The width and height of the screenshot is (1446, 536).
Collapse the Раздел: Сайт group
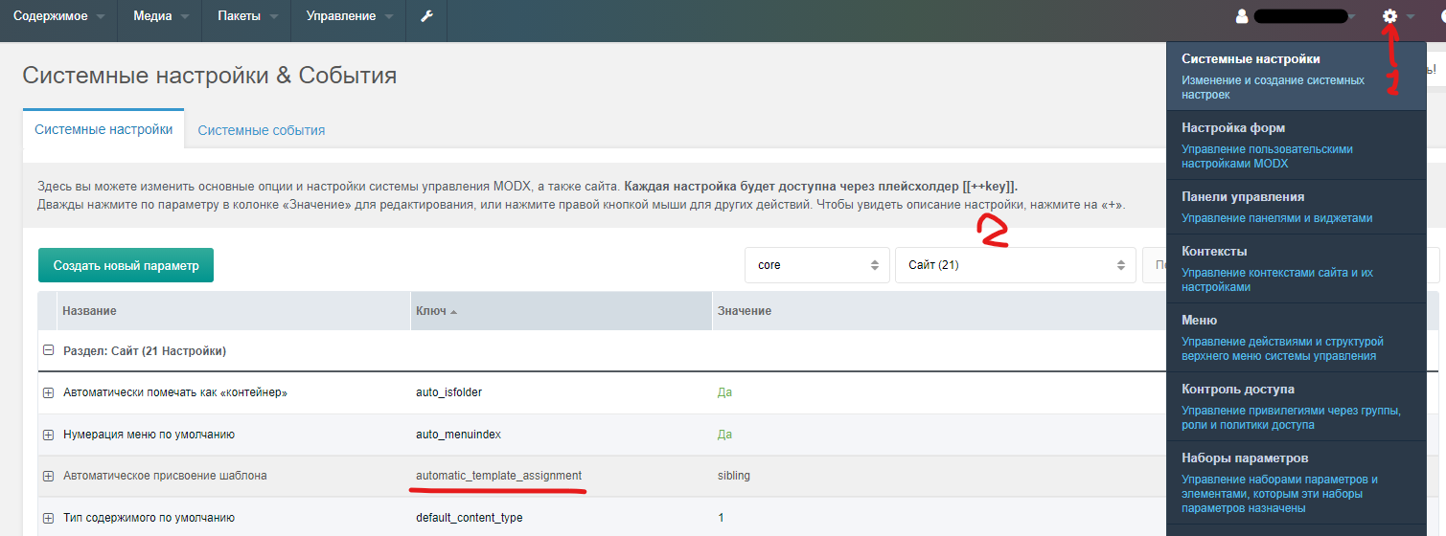[48, 351]
